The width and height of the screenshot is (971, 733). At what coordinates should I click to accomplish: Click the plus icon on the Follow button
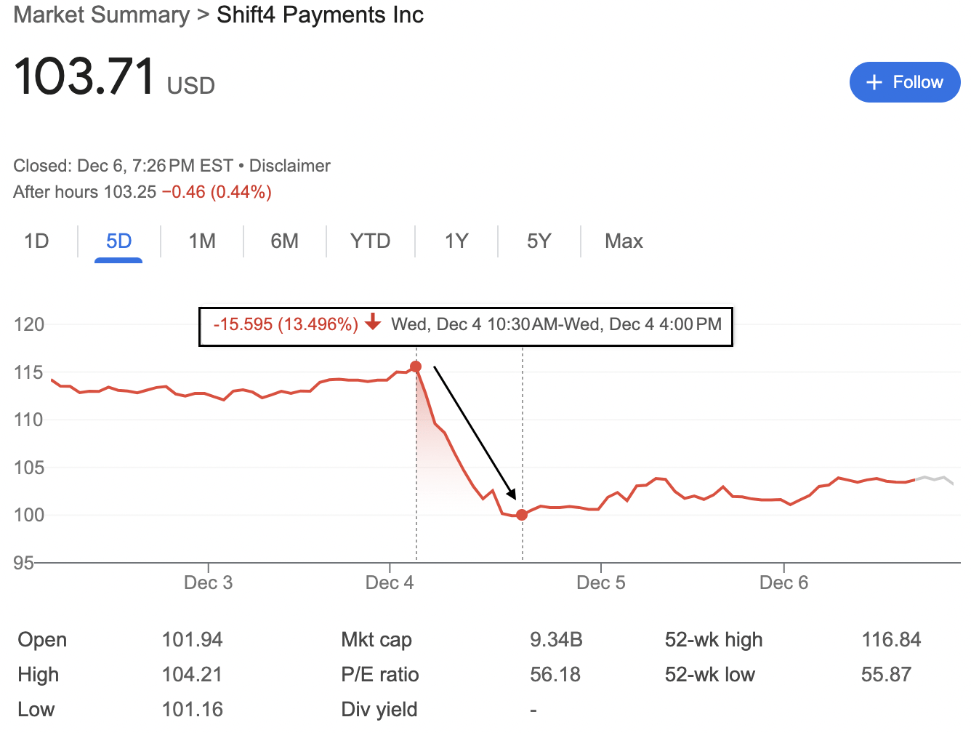(x=874, y=82)
